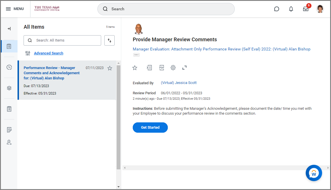Click the Get Started button

150,128
